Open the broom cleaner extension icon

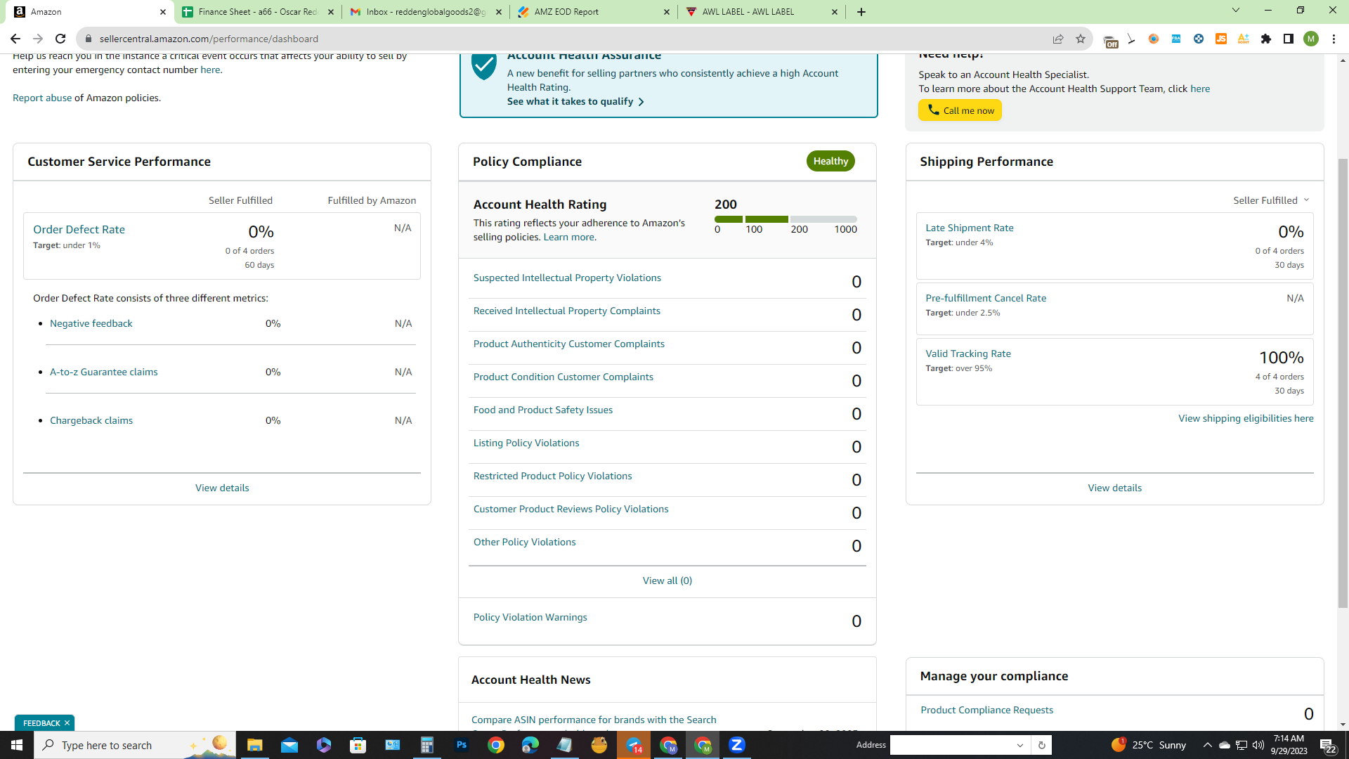1131,39
